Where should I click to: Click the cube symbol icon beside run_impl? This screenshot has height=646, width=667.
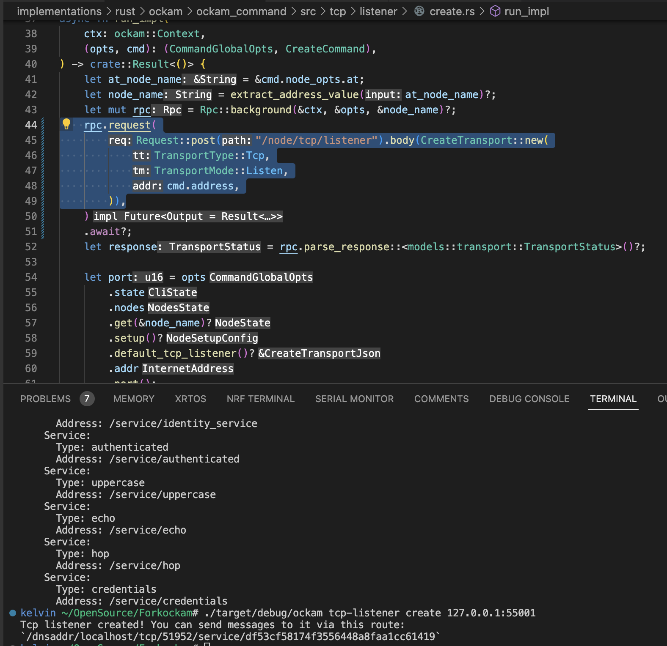pyautogui.click(x=495, y=11)
